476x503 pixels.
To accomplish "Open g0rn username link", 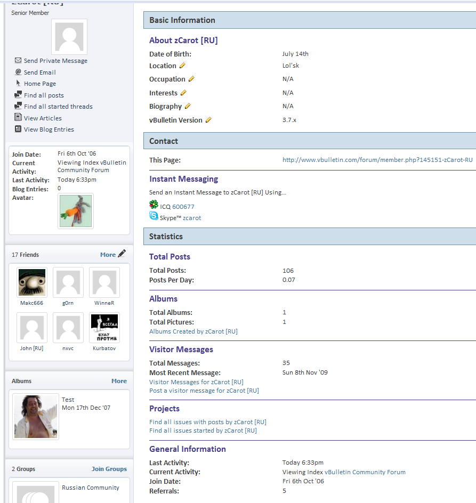I will point(68,303).
